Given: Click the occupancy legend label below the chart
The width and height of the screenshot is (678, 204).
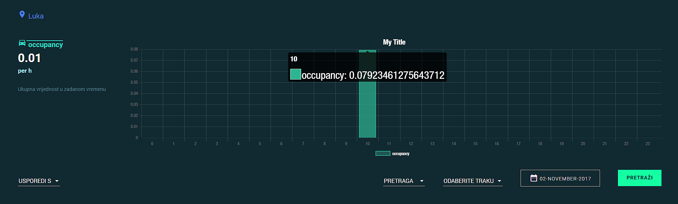Looking at the screenshot, I should 400,154.
